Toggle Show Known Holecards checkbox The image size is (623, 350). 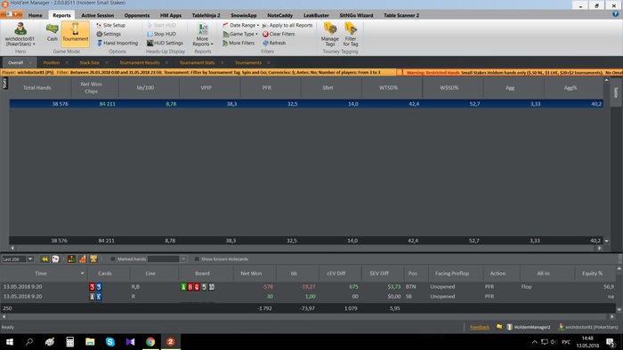pos(197,259)
